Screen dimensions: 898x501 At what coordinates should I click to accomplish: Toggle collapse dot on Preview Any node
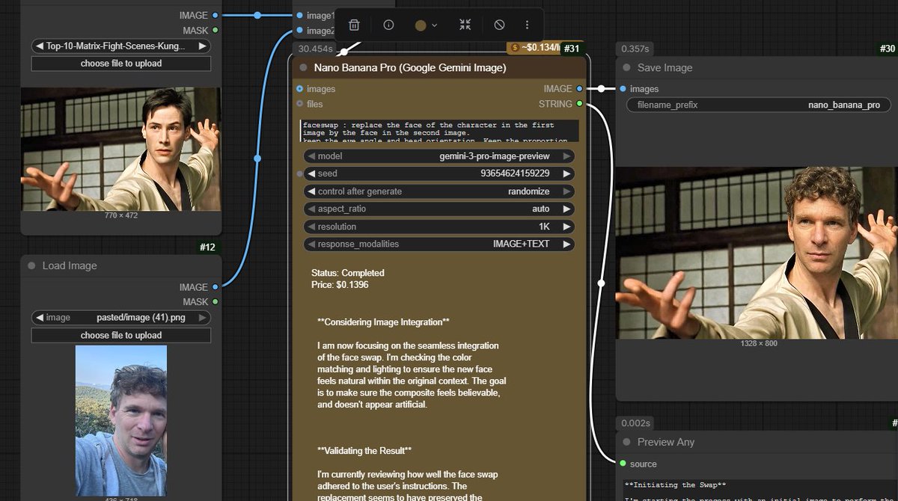pos(626,442)
